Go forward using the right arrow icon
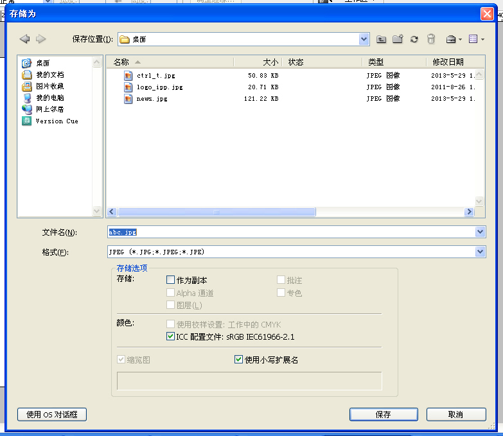 40,39
